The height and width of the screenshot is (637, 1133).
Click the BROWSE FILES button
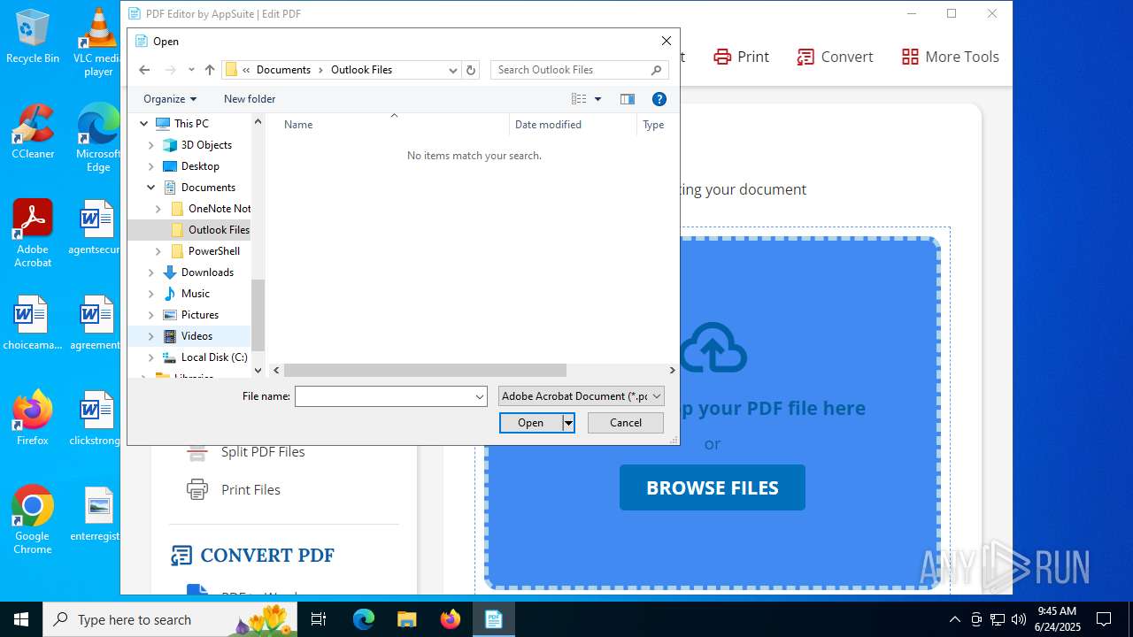click(x=713, y=487)
